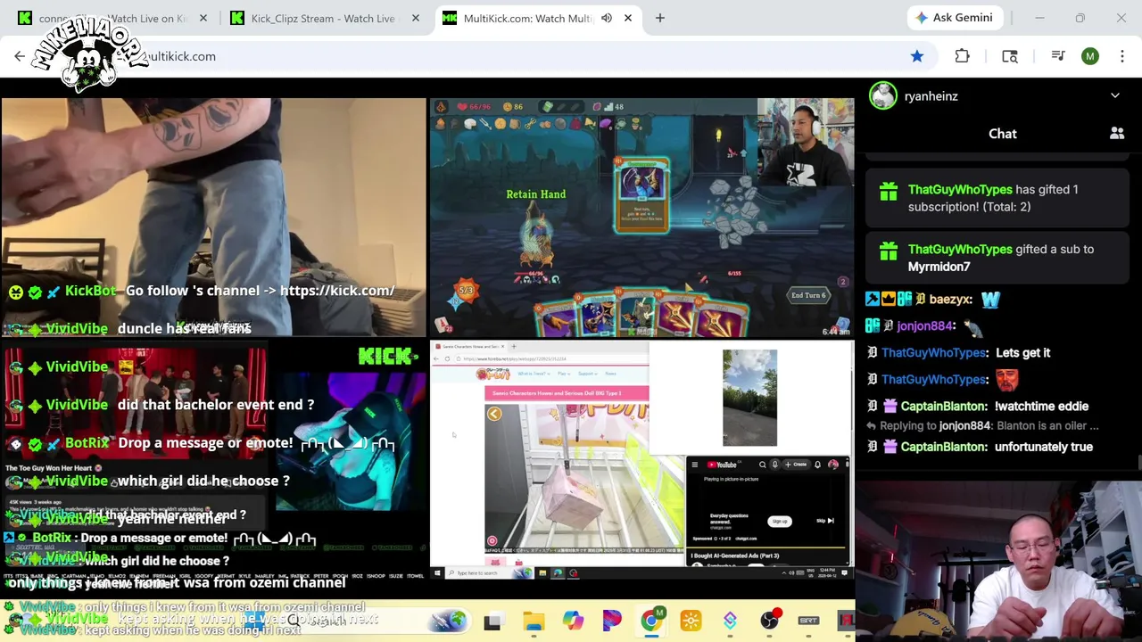Select the MultiKick.com browser tab
The height and width of the screenshot is (642, 1142).
[x=537, y=18]
